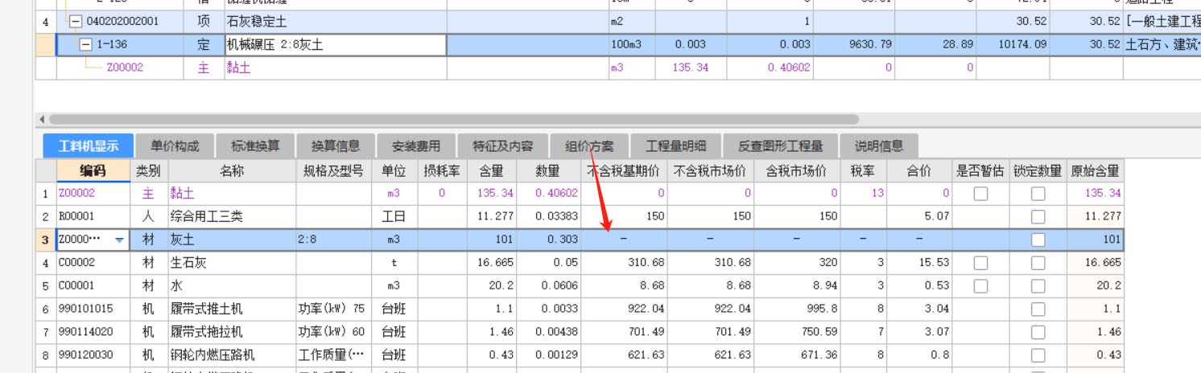This screenshot has width=1201, height=373.
Task: Click the 15.53 合价 cell
Action: pos(919,263)
